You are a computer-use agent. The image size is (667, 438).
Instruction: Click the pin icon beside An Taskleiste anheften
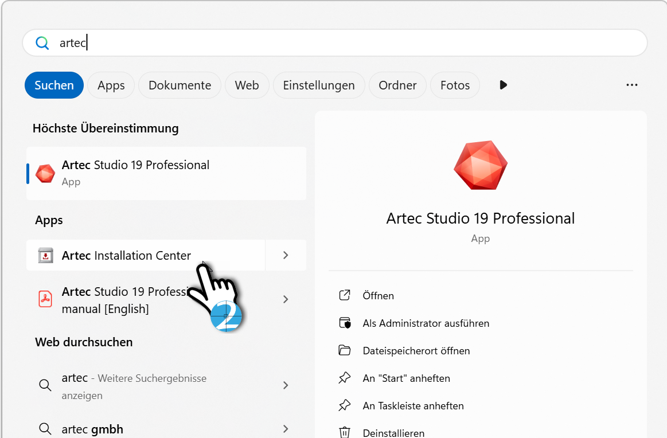(x=345, y=405)
